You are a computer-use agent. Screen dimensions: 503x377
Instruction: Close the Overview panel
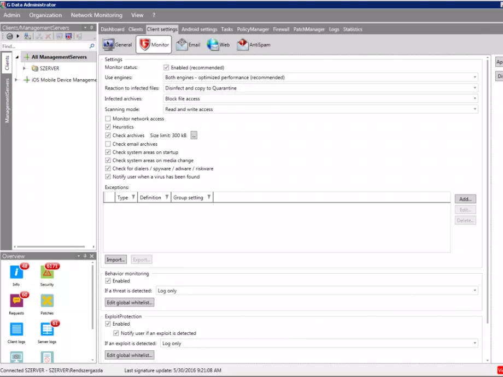[92, 256]
